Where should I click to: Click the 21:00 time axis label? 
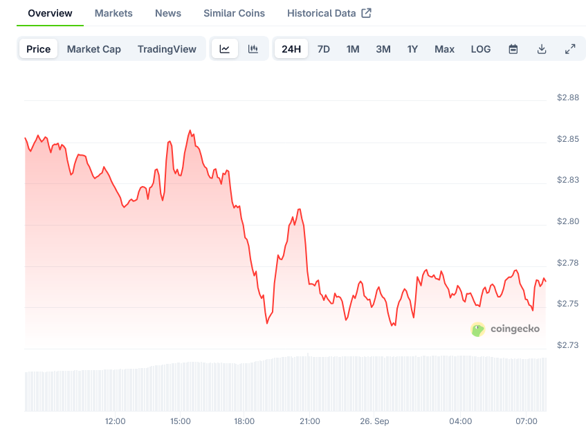pyautogui.click(x=310, y=421)
